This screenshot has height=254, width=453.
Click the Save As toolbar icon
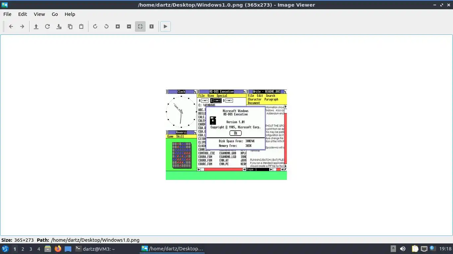pos(59,26)
